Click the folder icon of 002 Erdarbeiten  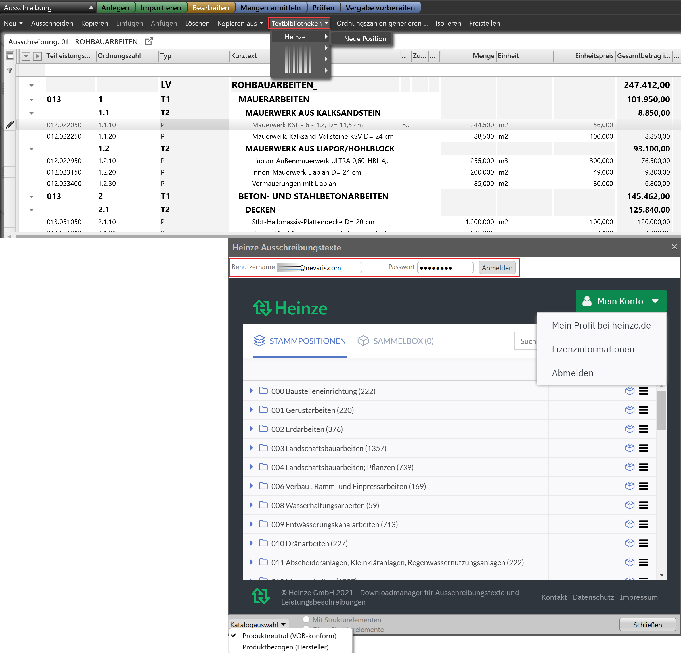click(263, 429)
